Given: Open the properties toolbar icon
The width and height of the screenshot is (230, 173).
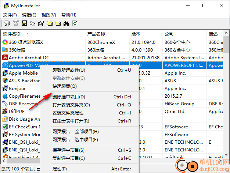Looking at the screenshot, I should pos(41,23).
